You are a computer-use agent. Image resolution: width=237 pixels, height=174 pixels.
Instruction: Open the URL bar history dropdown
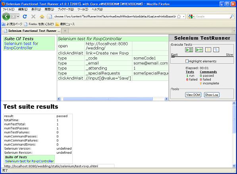coord(184,16)
